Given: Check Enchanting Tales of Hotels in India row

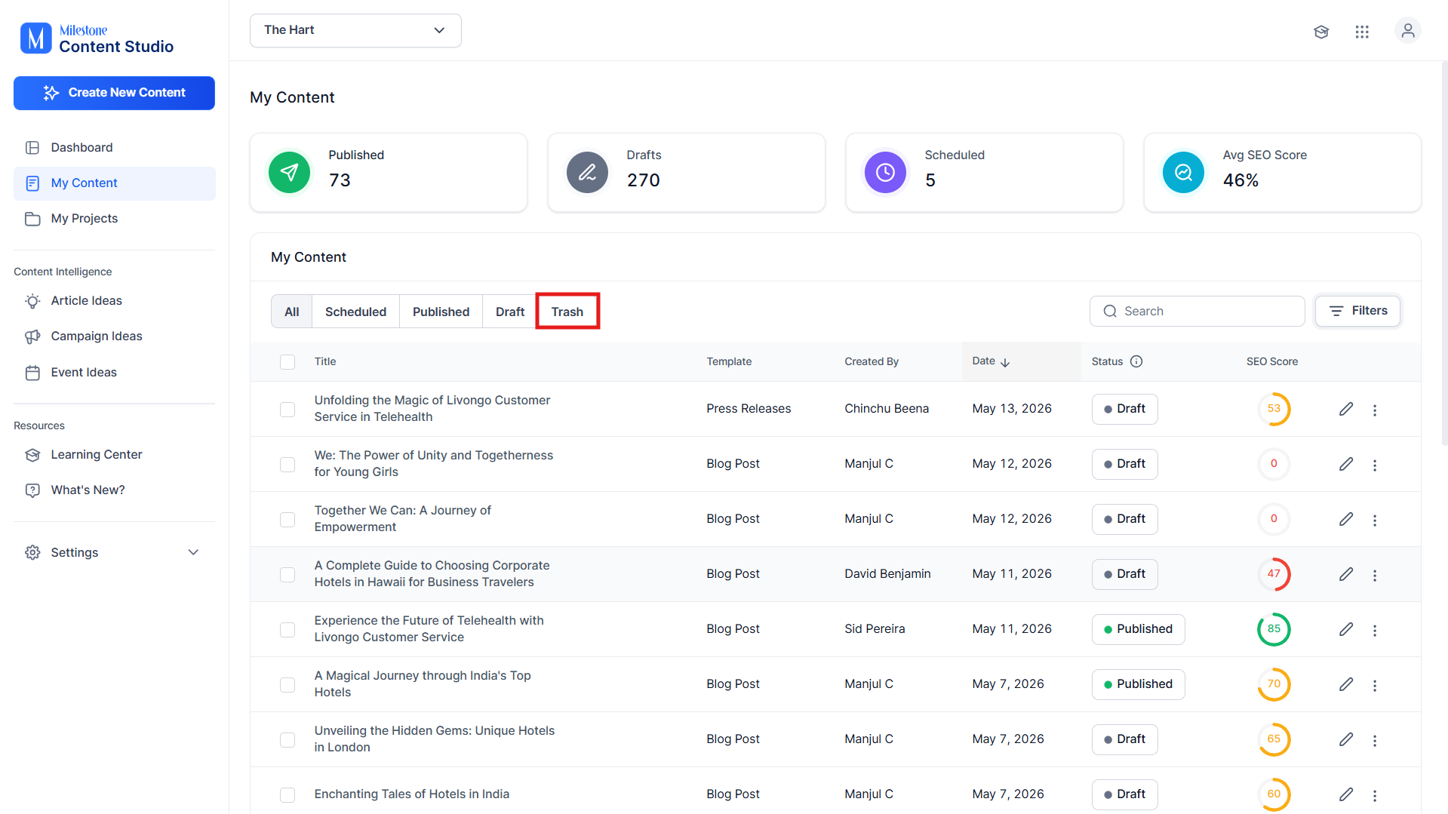Looking at the screenshot, I should (x=287, y=795).
